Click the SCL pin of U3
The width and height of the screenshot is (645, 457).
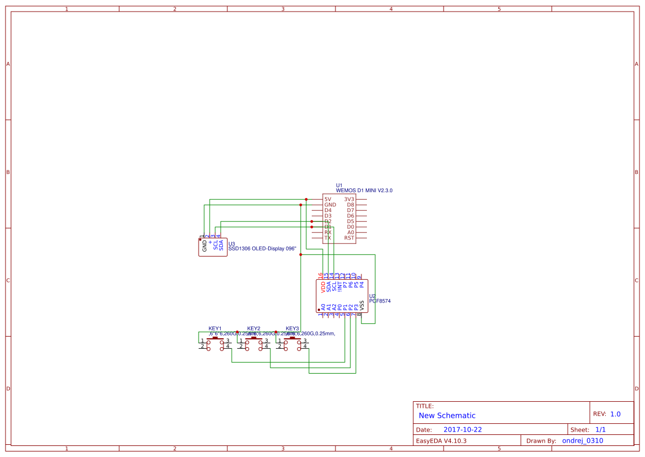click(x=215, y=245)
